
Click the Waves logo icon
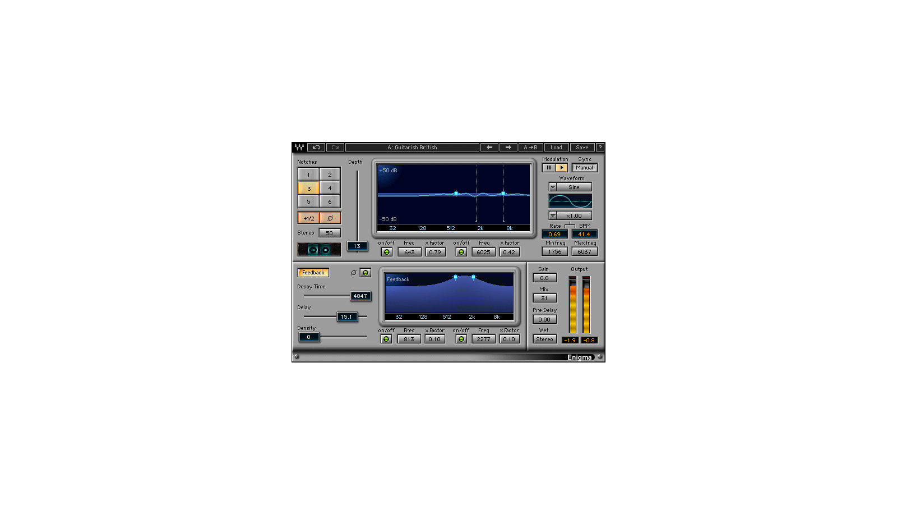point(299,147)
